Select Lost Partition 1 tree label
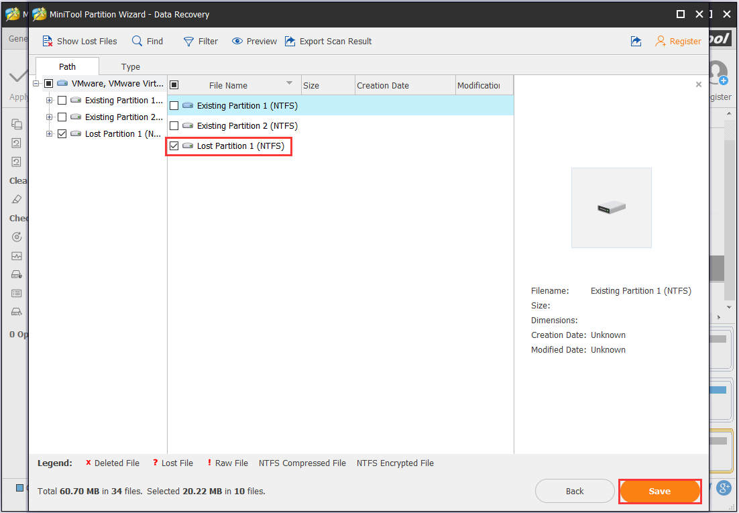 point(123,134)
